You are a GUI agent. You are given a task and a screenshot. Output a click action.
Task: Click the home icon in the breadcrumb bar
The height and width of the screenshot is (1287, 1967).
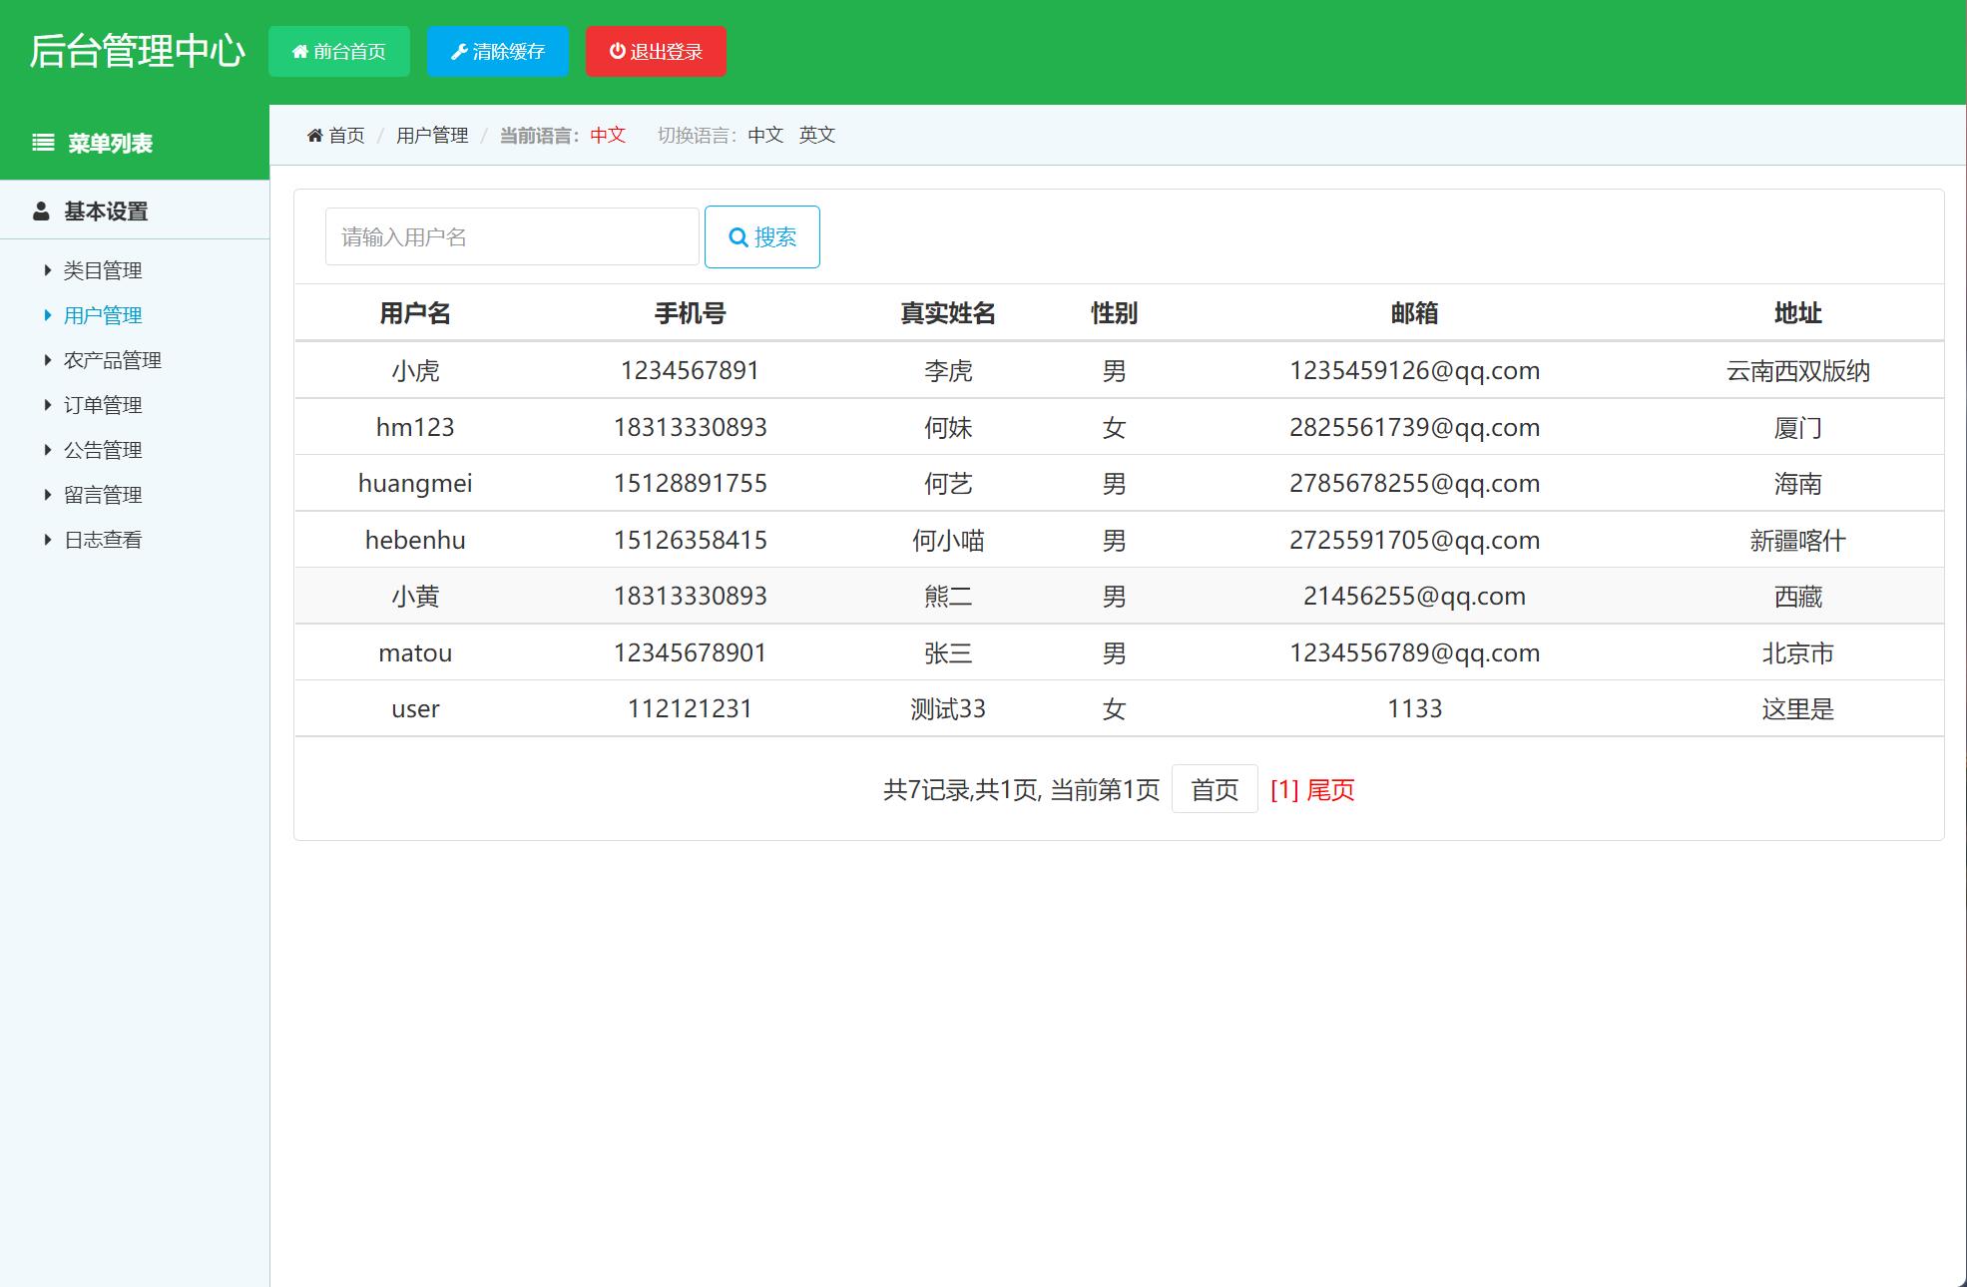click(314, 135)
